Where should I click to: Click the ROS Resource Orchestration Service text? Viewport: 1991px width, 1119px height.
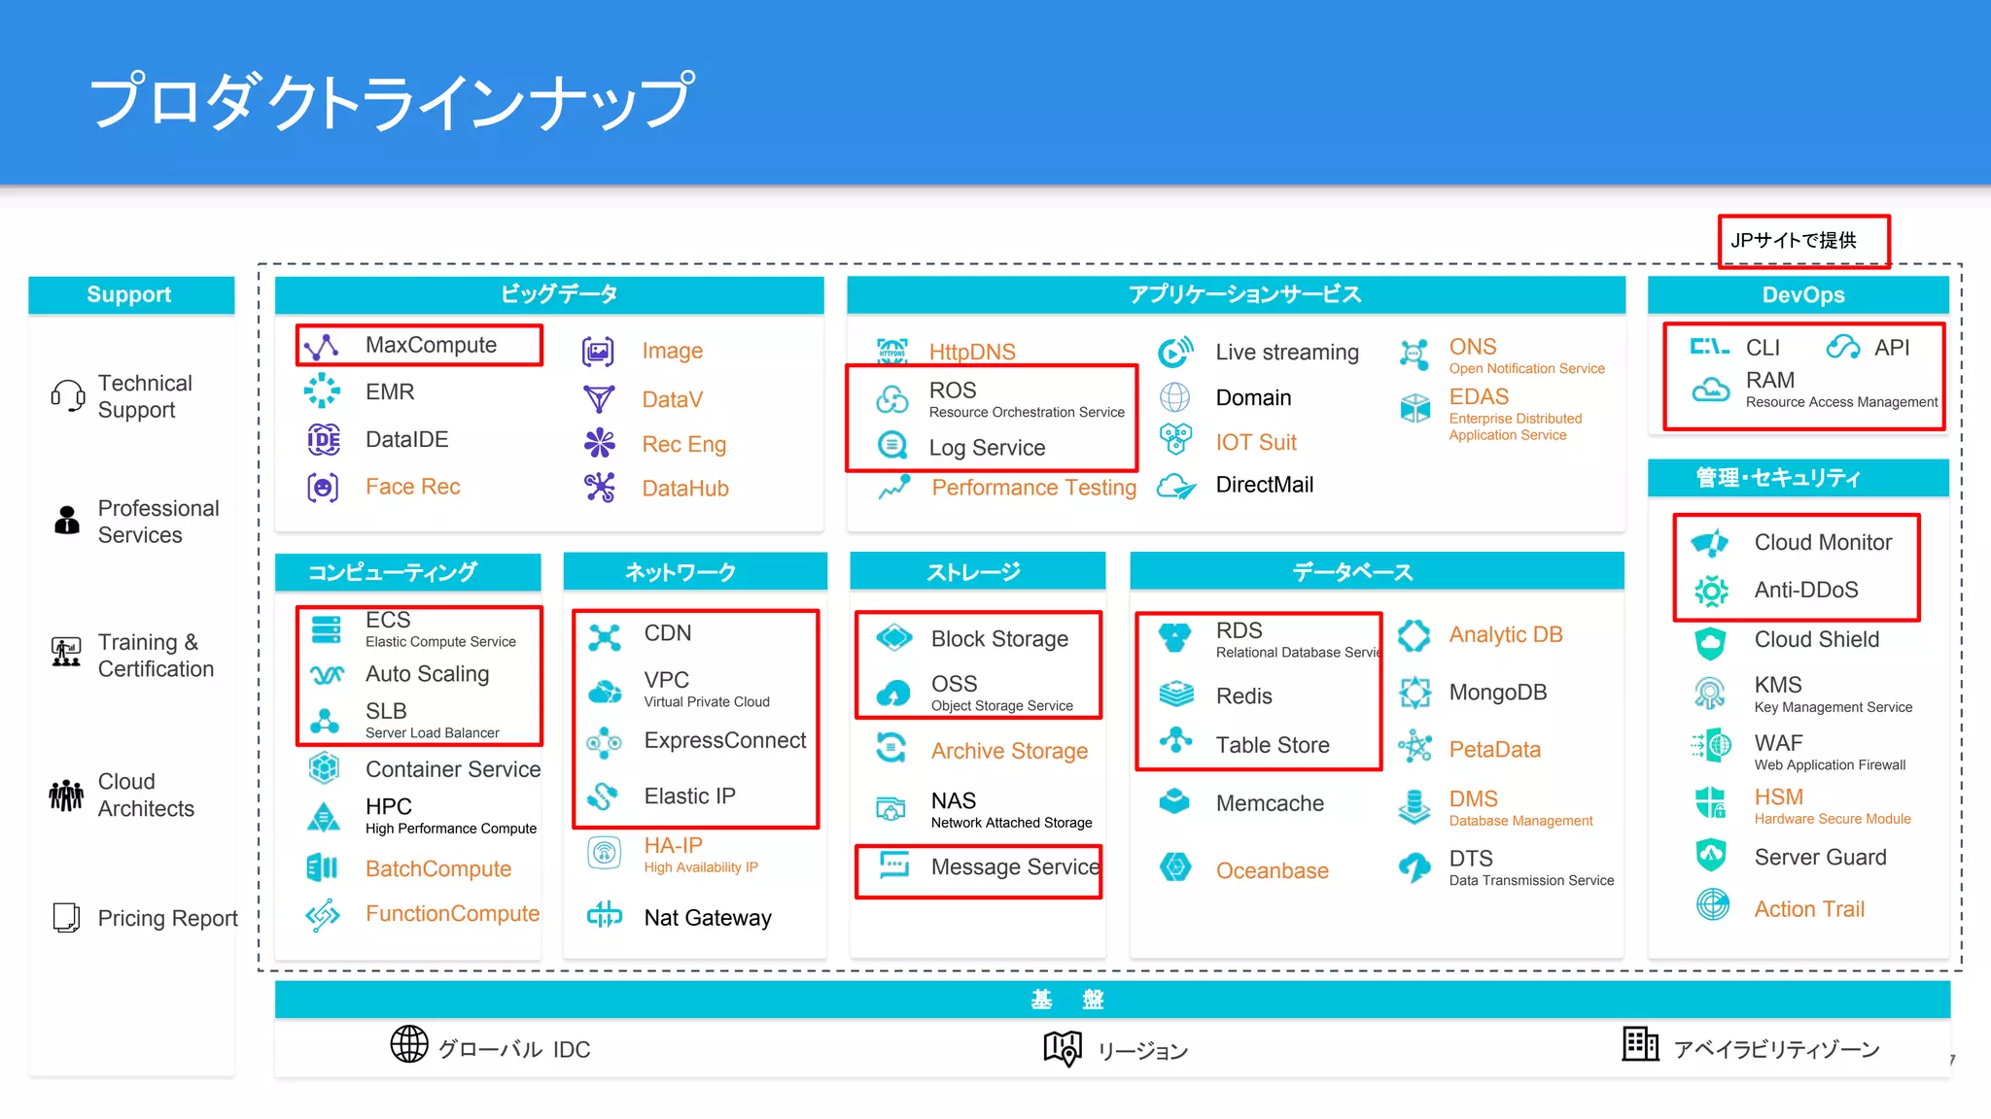coord(1027,398)
